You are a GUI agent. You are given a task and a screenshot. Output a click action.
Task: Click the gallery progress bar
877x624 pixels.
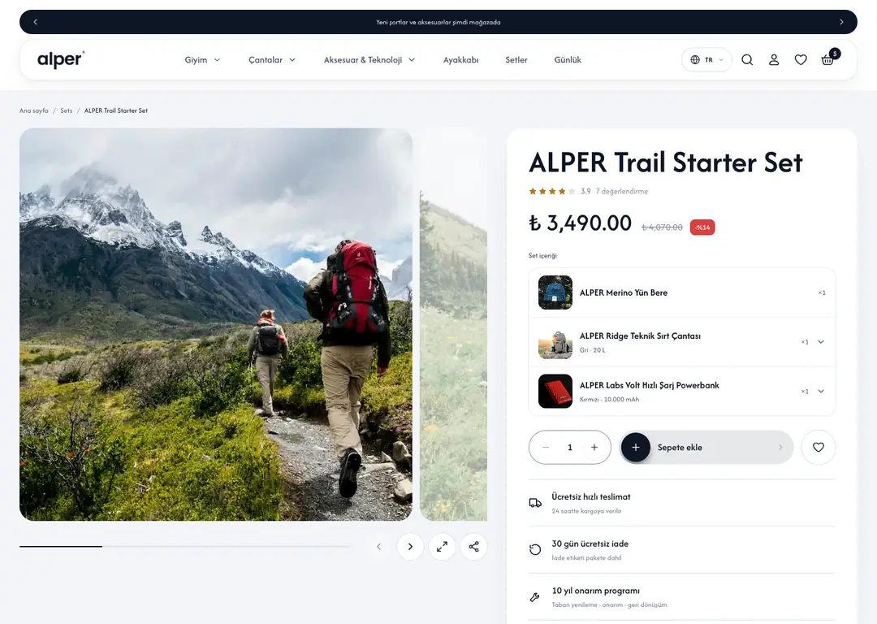click(x=185, y=546)
